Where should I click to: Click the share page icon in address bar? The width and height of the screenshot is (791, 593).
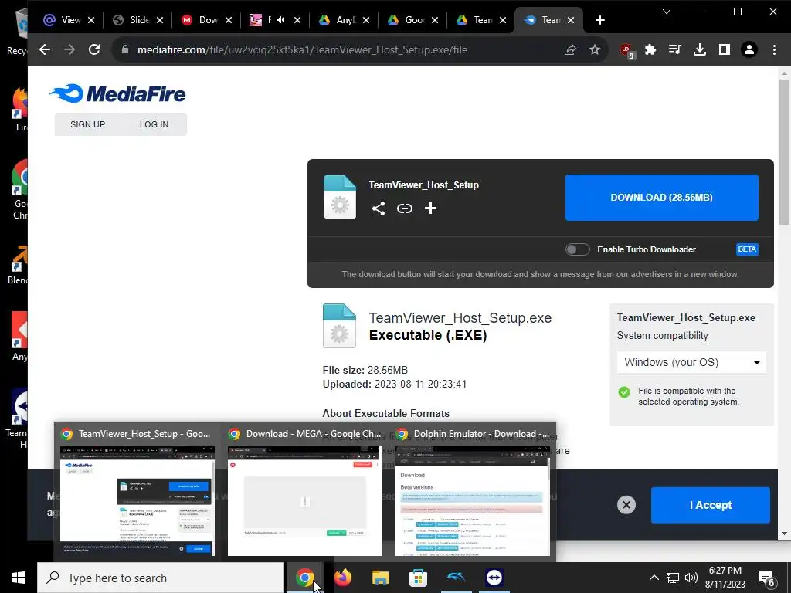click(570, 49)
